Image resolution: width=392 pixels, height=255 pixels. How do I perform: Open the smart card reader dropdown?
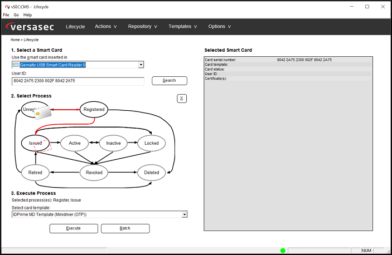tap(141, 65)
